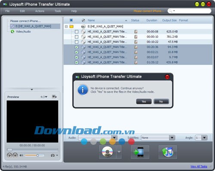Open the 4:3 aspect ratio dropdown
Image resolution: width=215 pixels, height=171 pixels.
pyautogui.click(x=44, y=97)
